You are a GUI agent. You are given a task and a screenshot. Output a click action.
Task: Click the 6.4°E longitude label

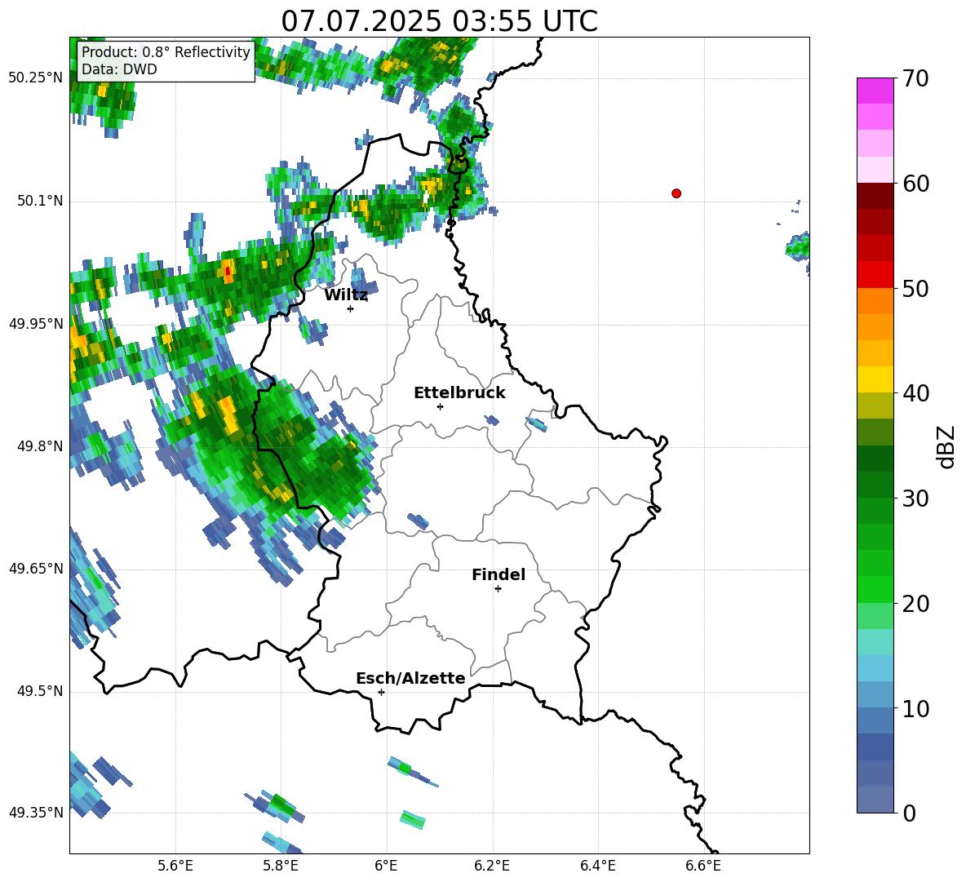click(597, 866)
